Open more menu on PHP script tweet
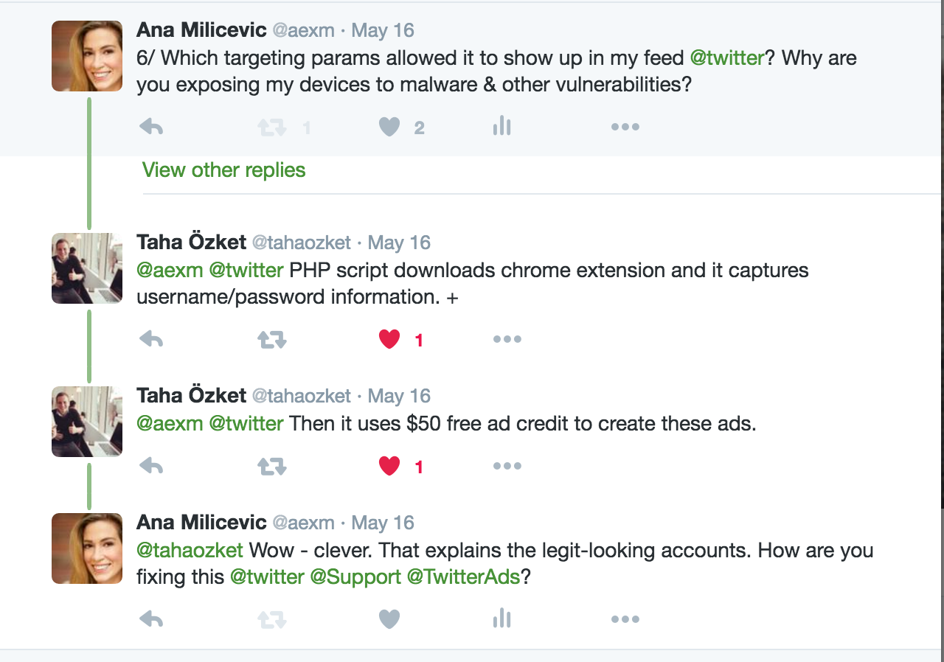This screenshot has height=662, width=944. (507, 339)
